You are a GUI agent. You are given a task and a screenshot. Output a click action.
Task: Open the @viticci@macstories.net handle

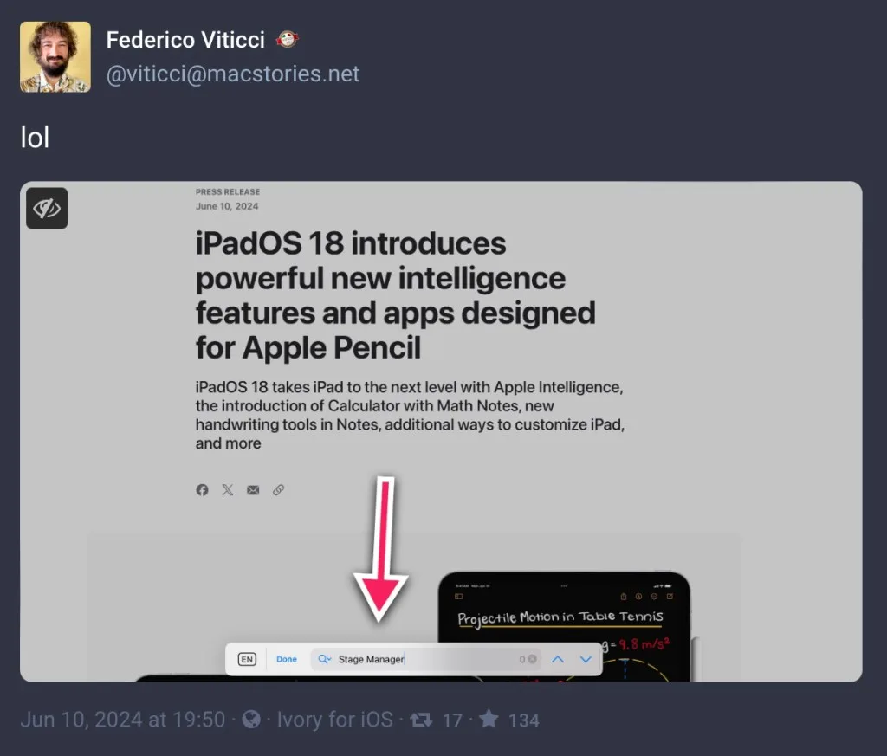pos(232,74)
